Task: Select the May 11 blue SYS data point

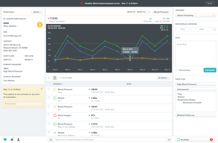Action: coord(167,41)
